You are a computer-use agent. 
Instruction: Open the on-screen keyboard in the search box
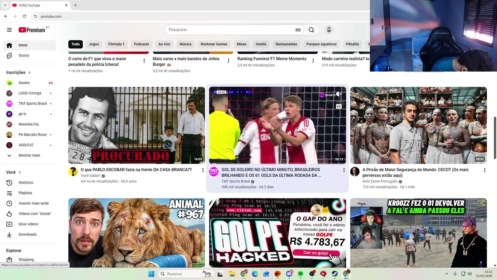click(x=298, y=30)
